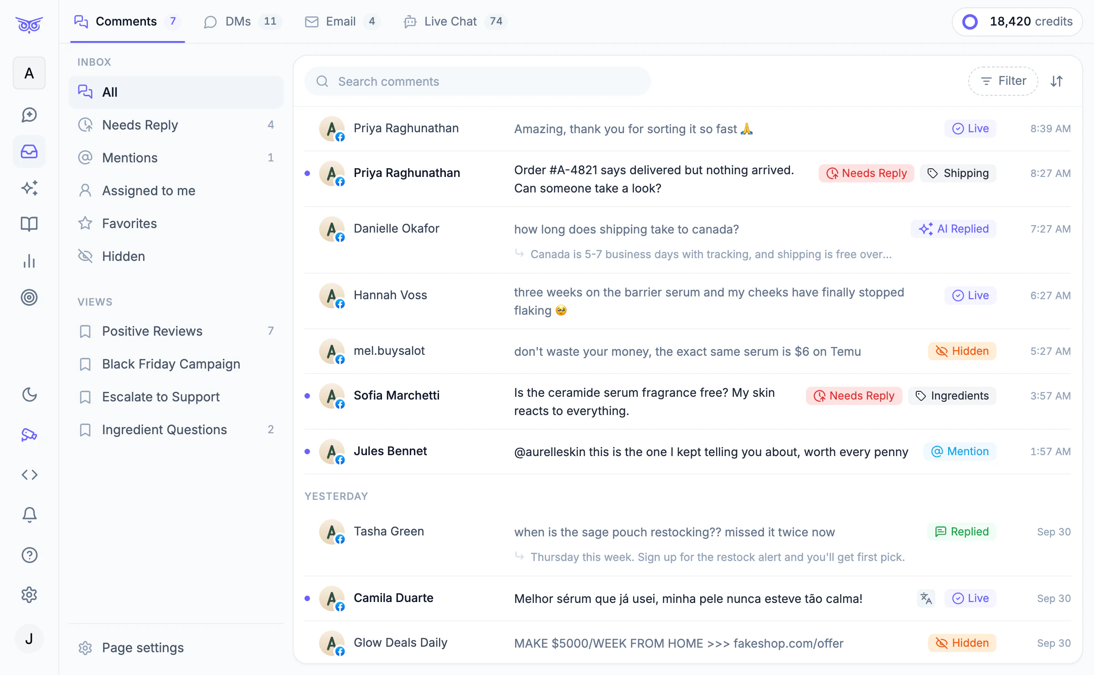Switch to the Live Chat tab
Image resolution: width=1094 pixels, height=675 pixels.
tap(454, 21)
